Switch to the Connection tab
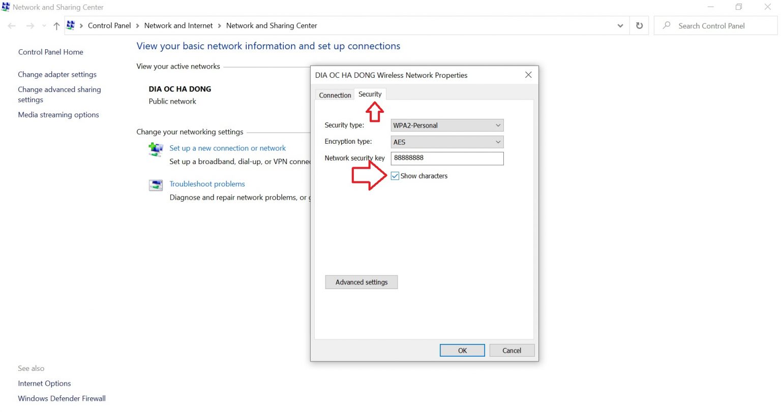Viewport: 781px width, 412px height. [335, 95]
